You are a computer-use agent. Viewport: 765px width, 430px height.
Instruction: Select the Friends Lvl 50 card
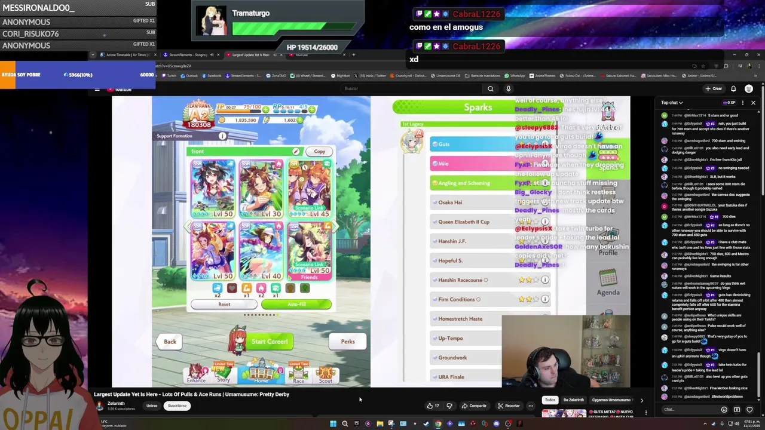click(x=310, y=251)
